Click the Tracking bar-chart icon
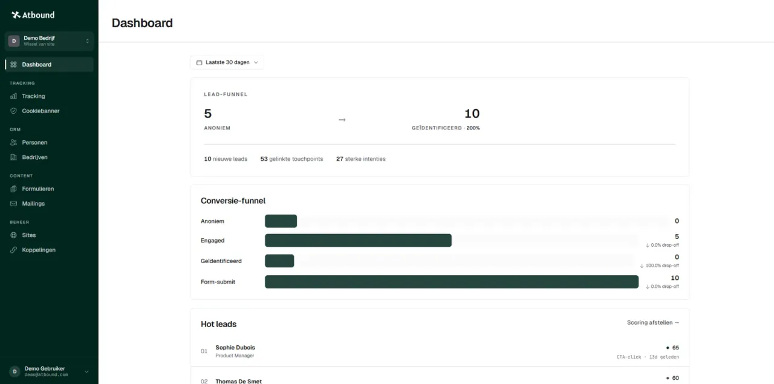Image resolution: width=774 pixels, height=384 pixels. (13, 96)
